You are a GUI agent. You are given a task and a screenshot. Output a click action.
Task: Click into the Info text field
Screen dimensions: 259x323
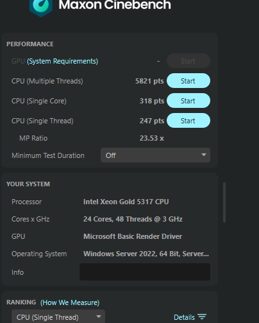point(145,272)
